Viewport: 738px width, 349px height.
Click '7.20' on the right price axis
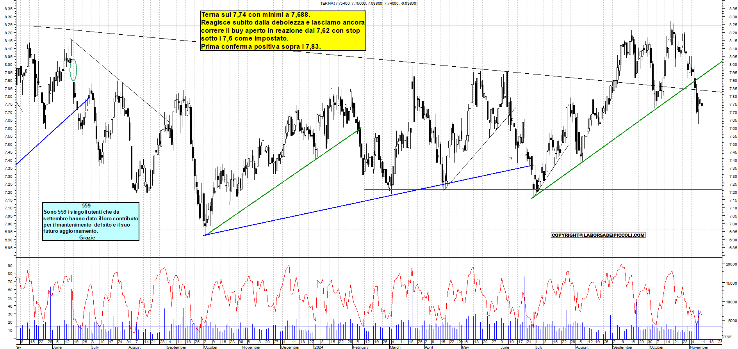[x=733, y=193]
